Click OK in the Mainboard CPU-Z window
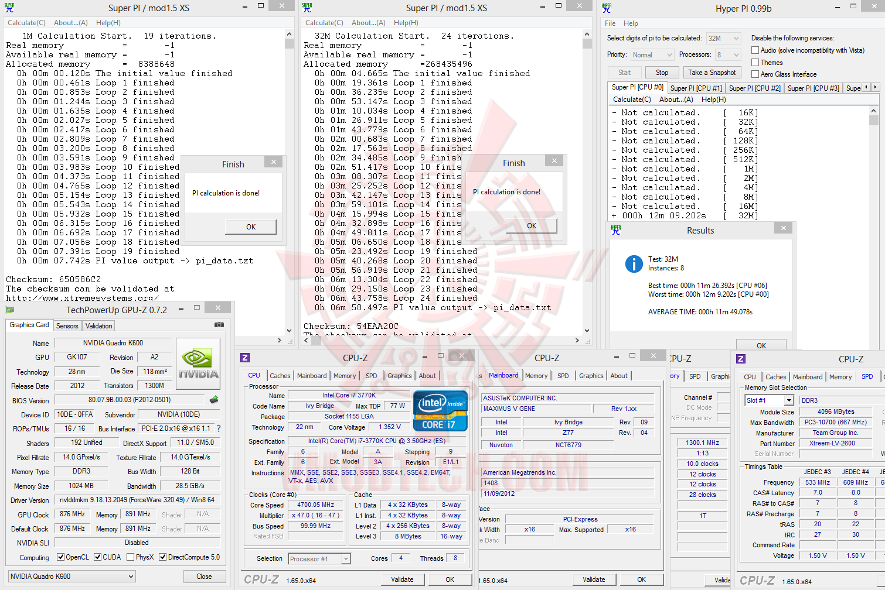The width and height of the screenshot is (885, 590). click(x=641, y=579)
